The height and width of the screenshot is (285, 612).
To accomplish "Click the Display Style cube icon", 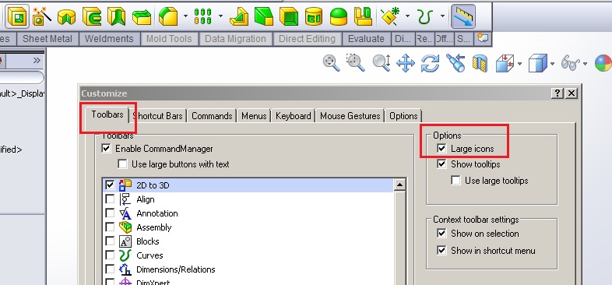I will coord(538,63).
